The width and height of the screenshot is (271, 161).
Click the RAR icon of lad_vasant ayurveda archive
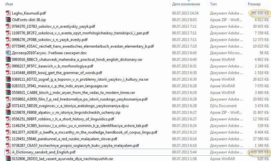[8, 158]
